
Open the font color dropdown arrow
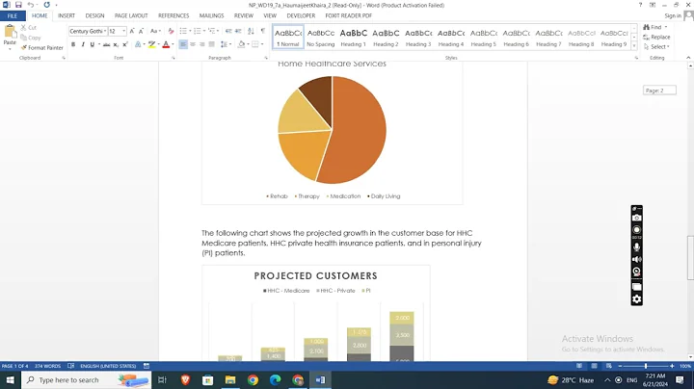point(173,44)
